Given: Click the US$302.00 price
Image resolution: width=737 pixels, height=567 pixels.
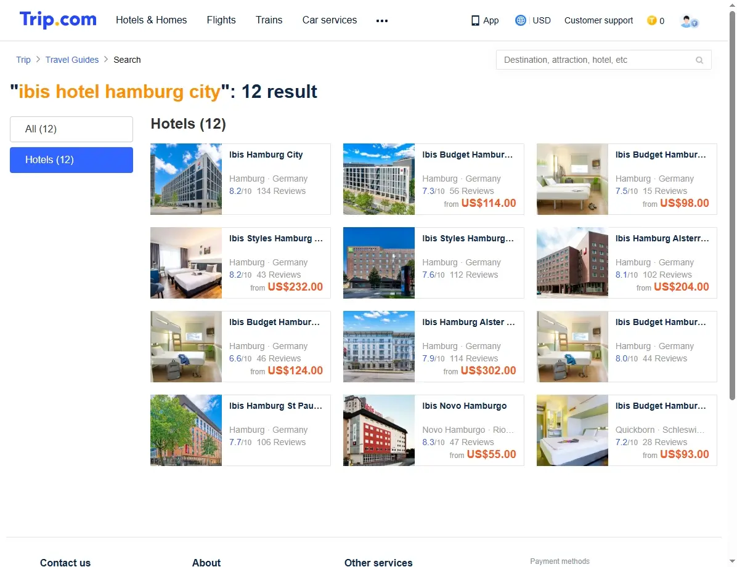Looking at the screenshot, I should (x=489, y=371).
